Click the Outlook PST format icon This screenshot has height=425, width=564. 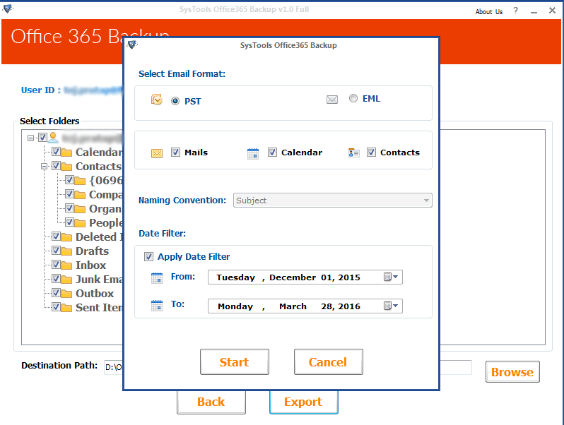coord(156,100)
